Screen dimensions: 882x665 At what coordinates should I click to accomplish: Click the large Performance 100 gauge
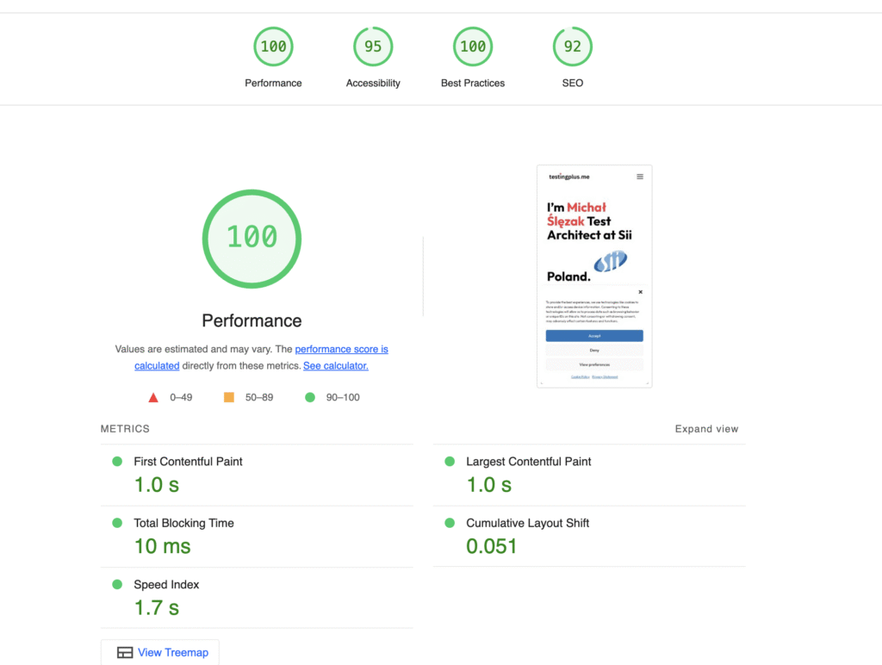coord(252,237)
